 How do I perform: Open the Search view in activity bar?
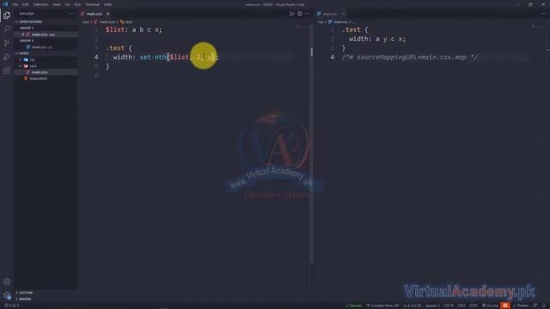point(7,28)
